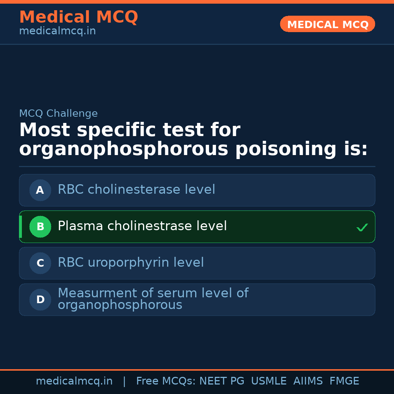Select "AIIMS" in the footer
Screen dimensions: 394x394
308,381
